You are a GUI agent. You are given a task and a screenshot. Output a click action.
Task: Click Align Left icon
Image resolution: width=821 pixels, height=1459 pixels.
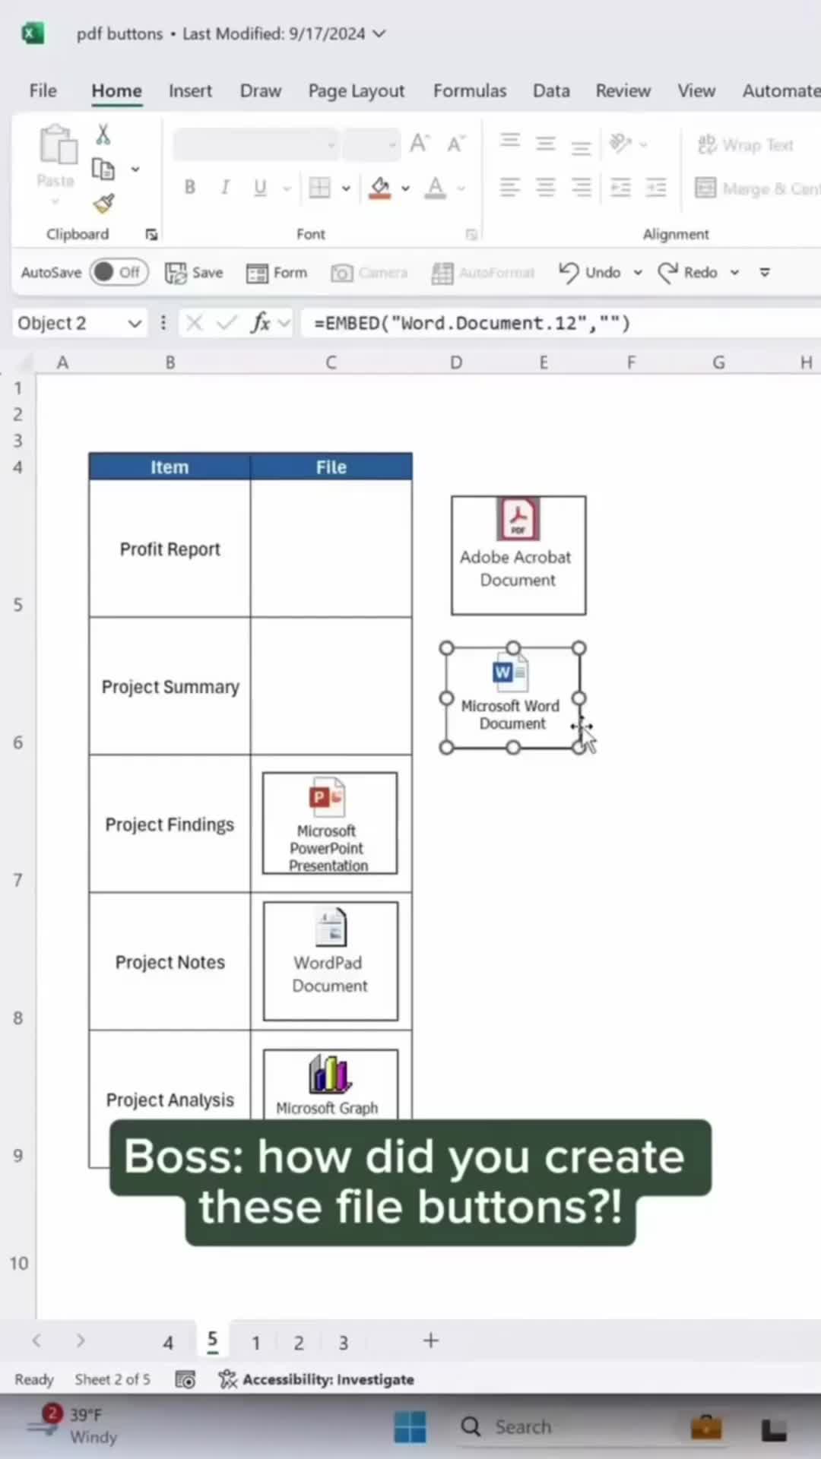tap(509, 187)
